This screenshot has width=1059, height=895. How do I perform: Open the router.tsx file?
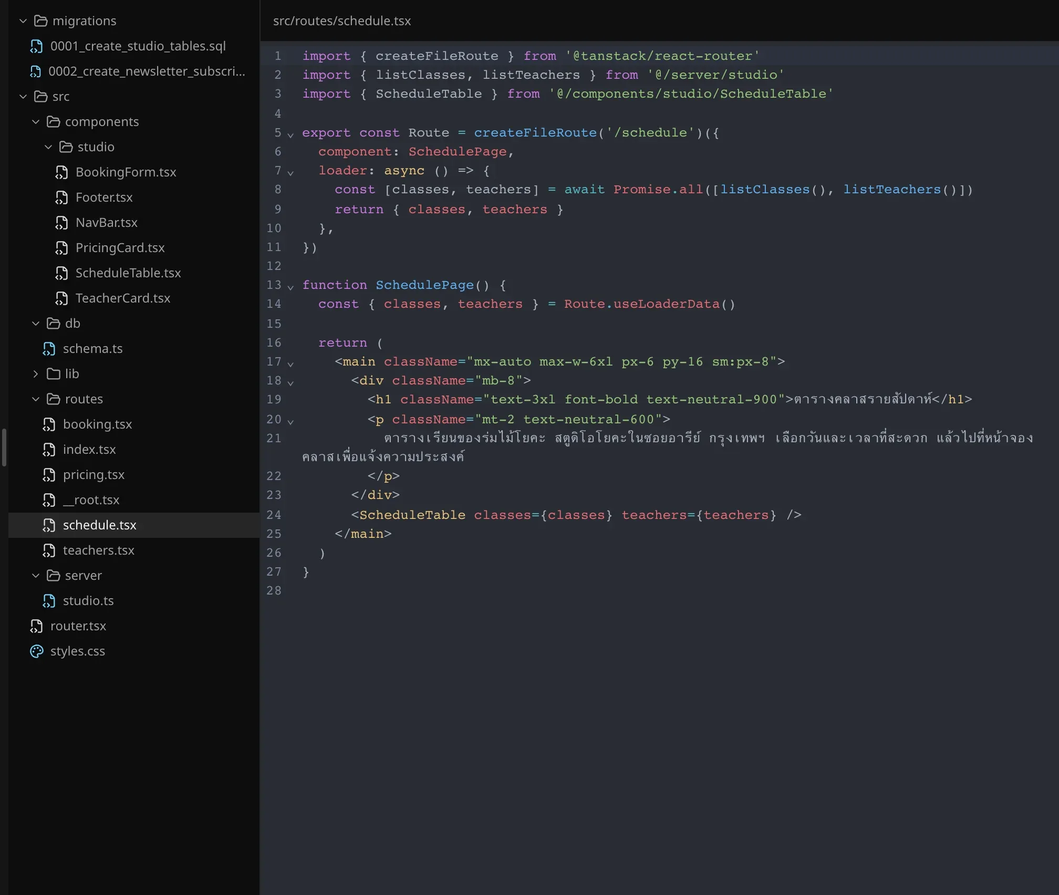(134, 626)
